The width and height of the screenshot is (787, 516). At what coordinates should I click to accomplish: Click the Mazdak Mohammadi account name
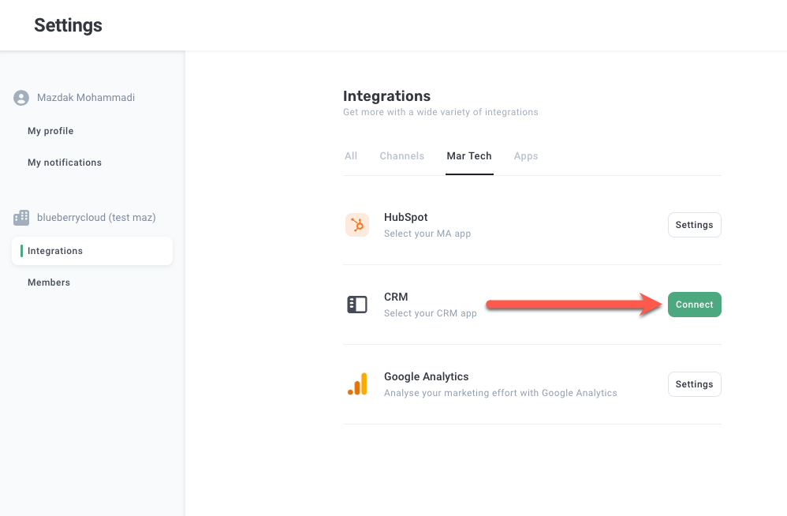pos(86,98)
